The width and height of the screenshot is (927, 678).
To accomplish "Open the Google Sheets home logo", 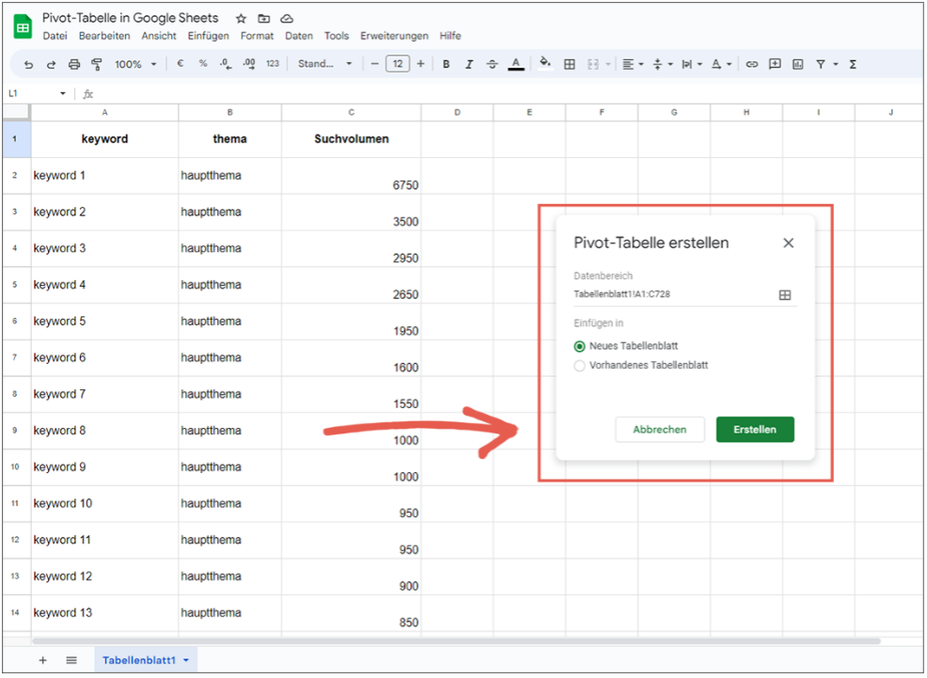I will (23, 27).
